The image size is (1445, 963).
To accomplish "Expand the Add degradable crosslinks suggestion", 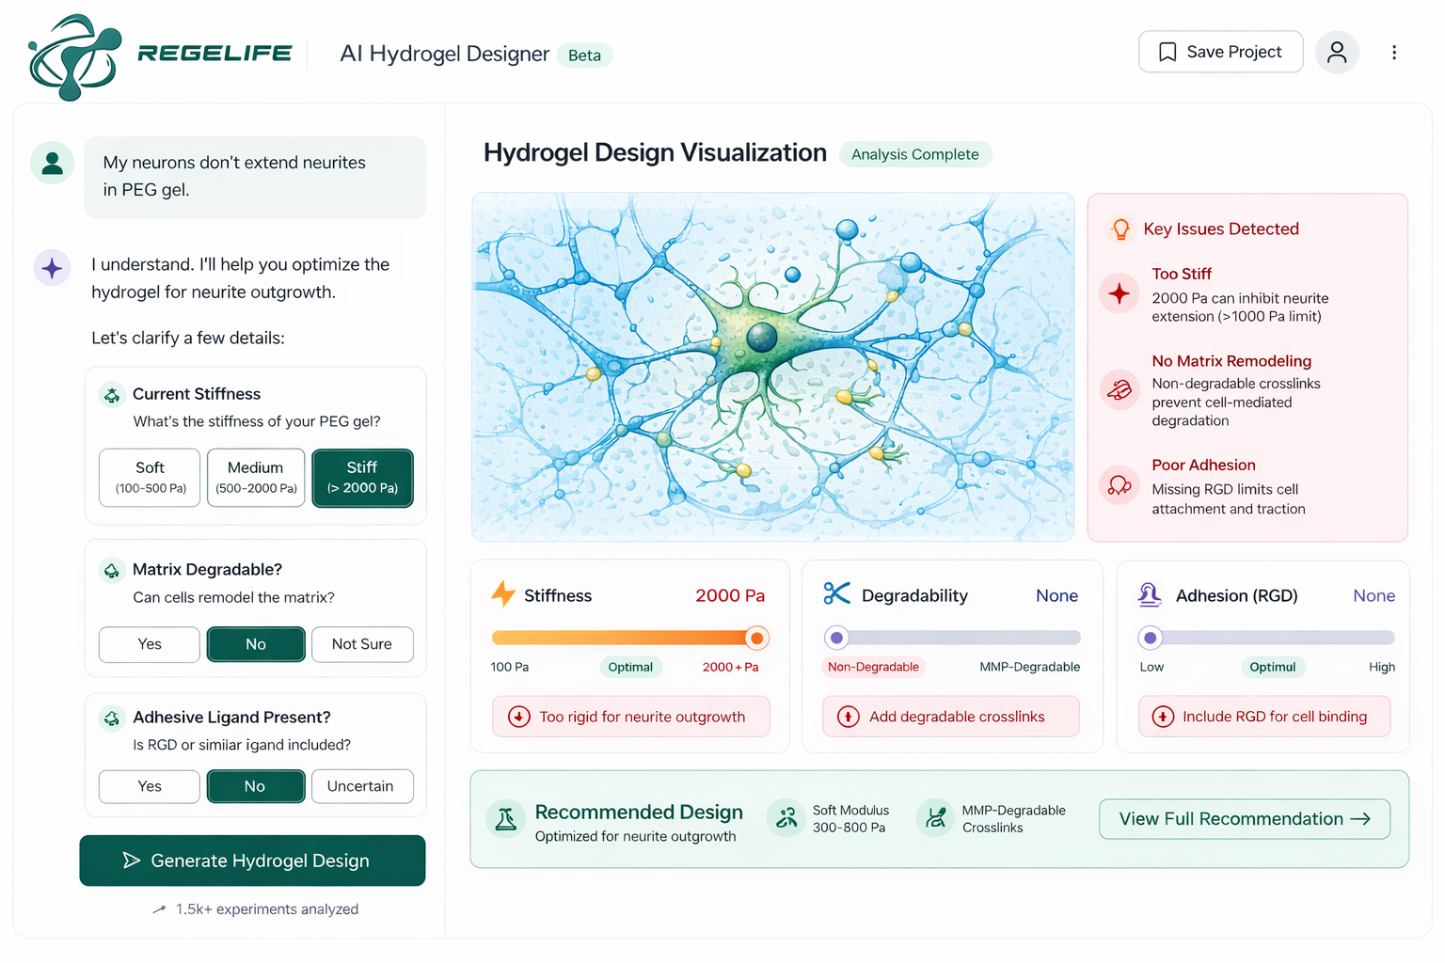I will pos(950,716).
